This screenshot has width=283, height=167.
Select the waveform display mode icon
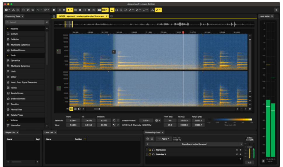(x=99, y=10)
